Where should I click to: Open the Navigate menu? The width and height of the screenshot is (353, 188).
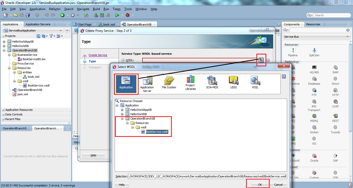point(83,9)
